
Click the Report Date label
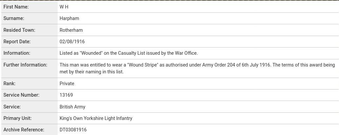tap(17, 42)
